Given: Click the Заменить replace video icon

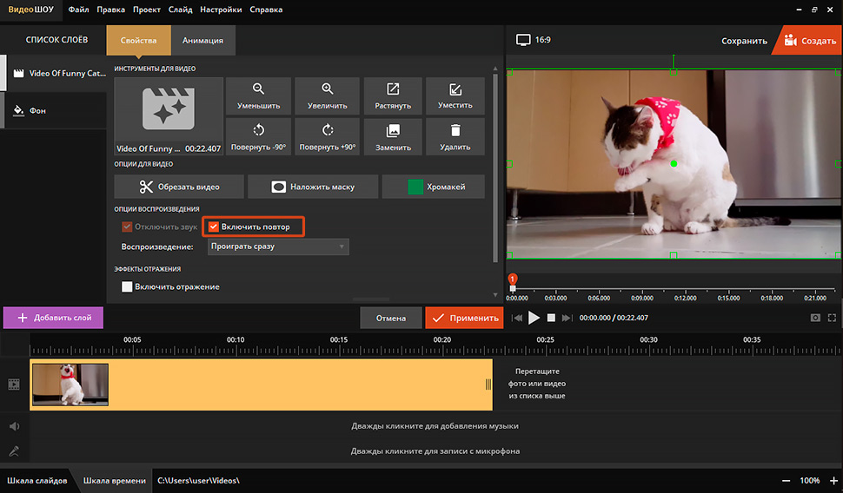Looking at the screenshot, I should click(393, 131).
